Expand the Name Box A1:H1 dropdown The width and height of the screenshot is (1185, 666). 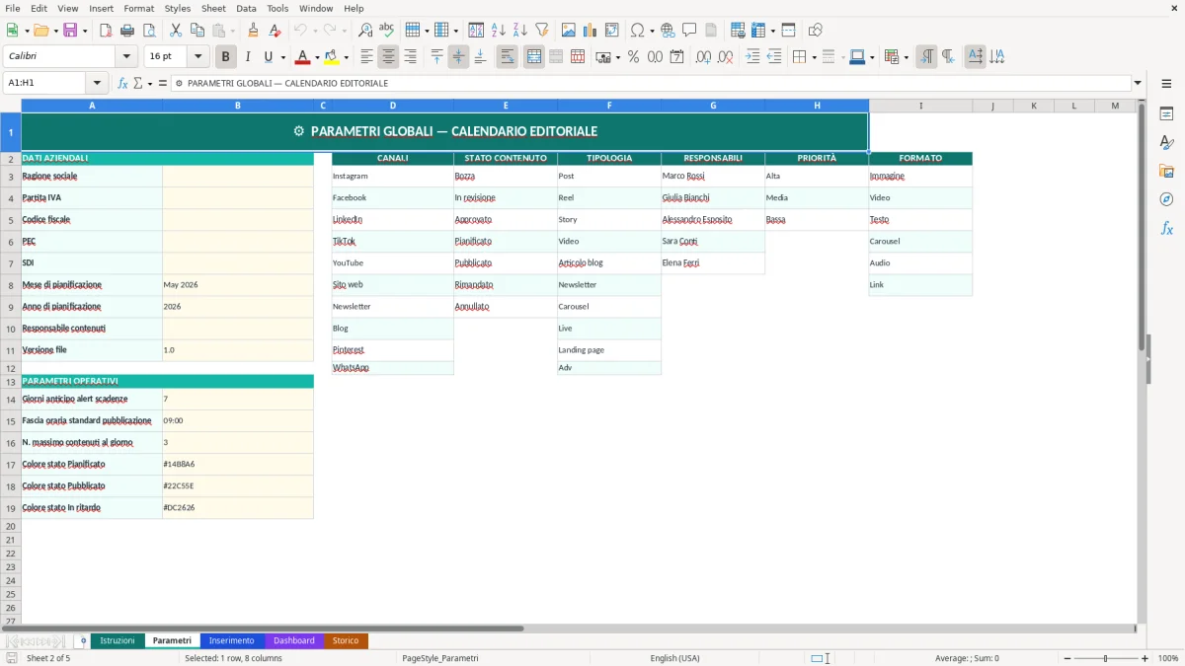[97, 83]
